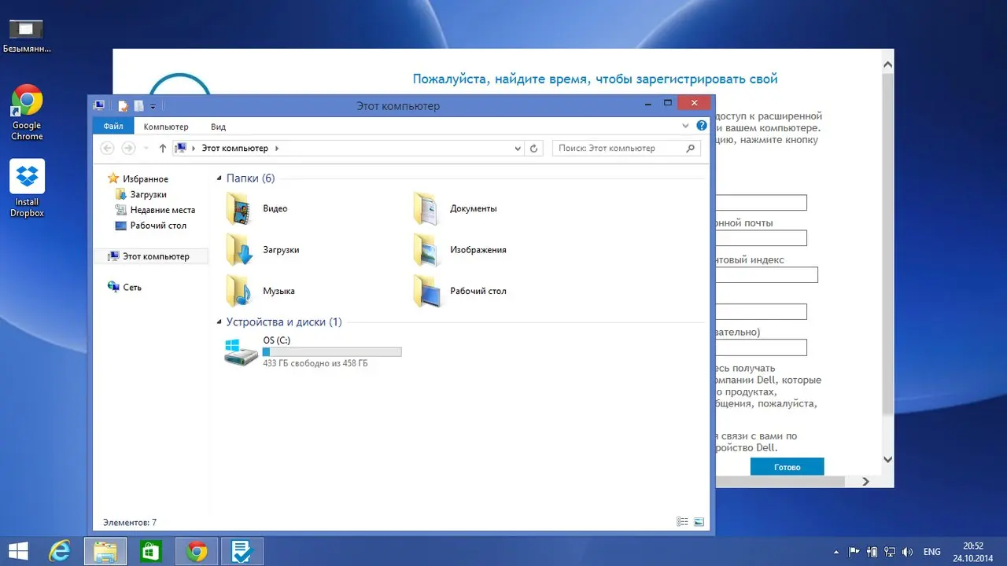This screenshot has height=566, width=1007.
Task: Open Google Chrome from the taskbar
Action: pos(196,551)
